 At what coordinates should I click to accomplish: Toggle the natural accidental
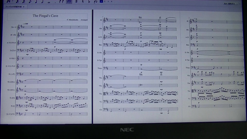83,2
